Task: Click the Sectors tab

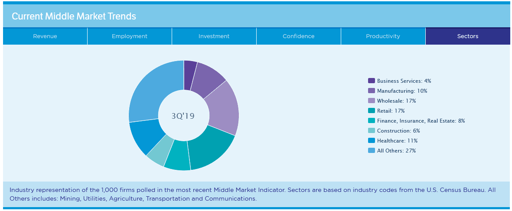Action: click(x=468, y=36)
